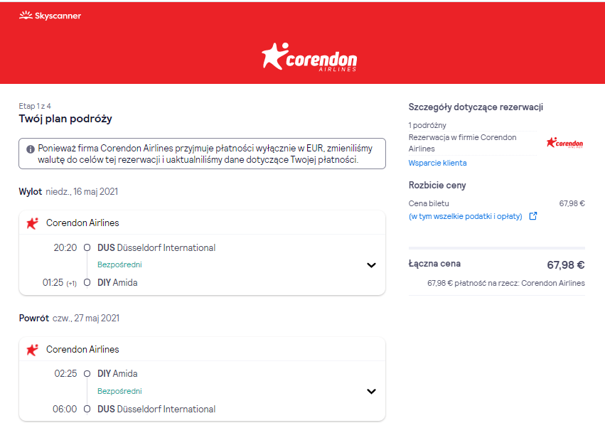The height and width of the screenshot is (428, 605).
Task: Click 'Bezpośredni' label in return flight
Action: pyautogui.click(x=119, y=391)
